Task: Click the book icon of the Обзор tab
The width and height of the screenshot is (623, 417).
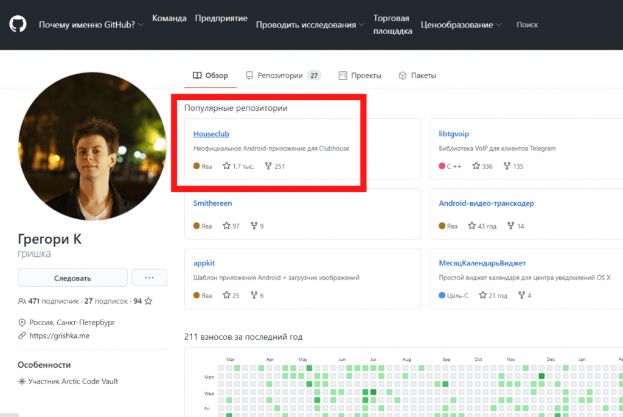Action: coord(197,75)
